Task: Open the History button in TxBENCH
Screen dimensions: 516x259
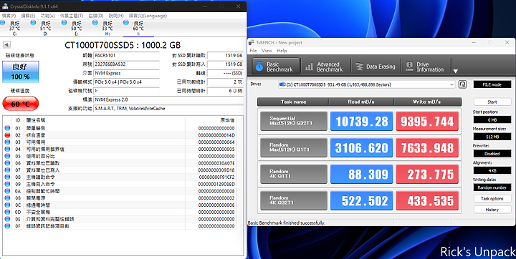Action: pyautogui.click(x=492, y=210)
